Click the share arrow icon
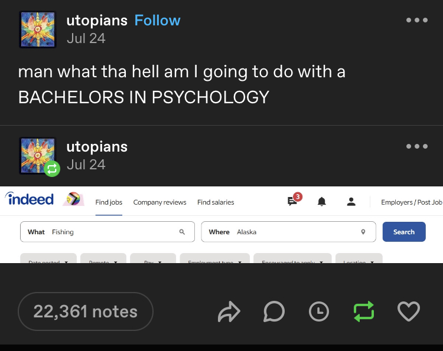443x351 pixels. (x=229, y=311)
